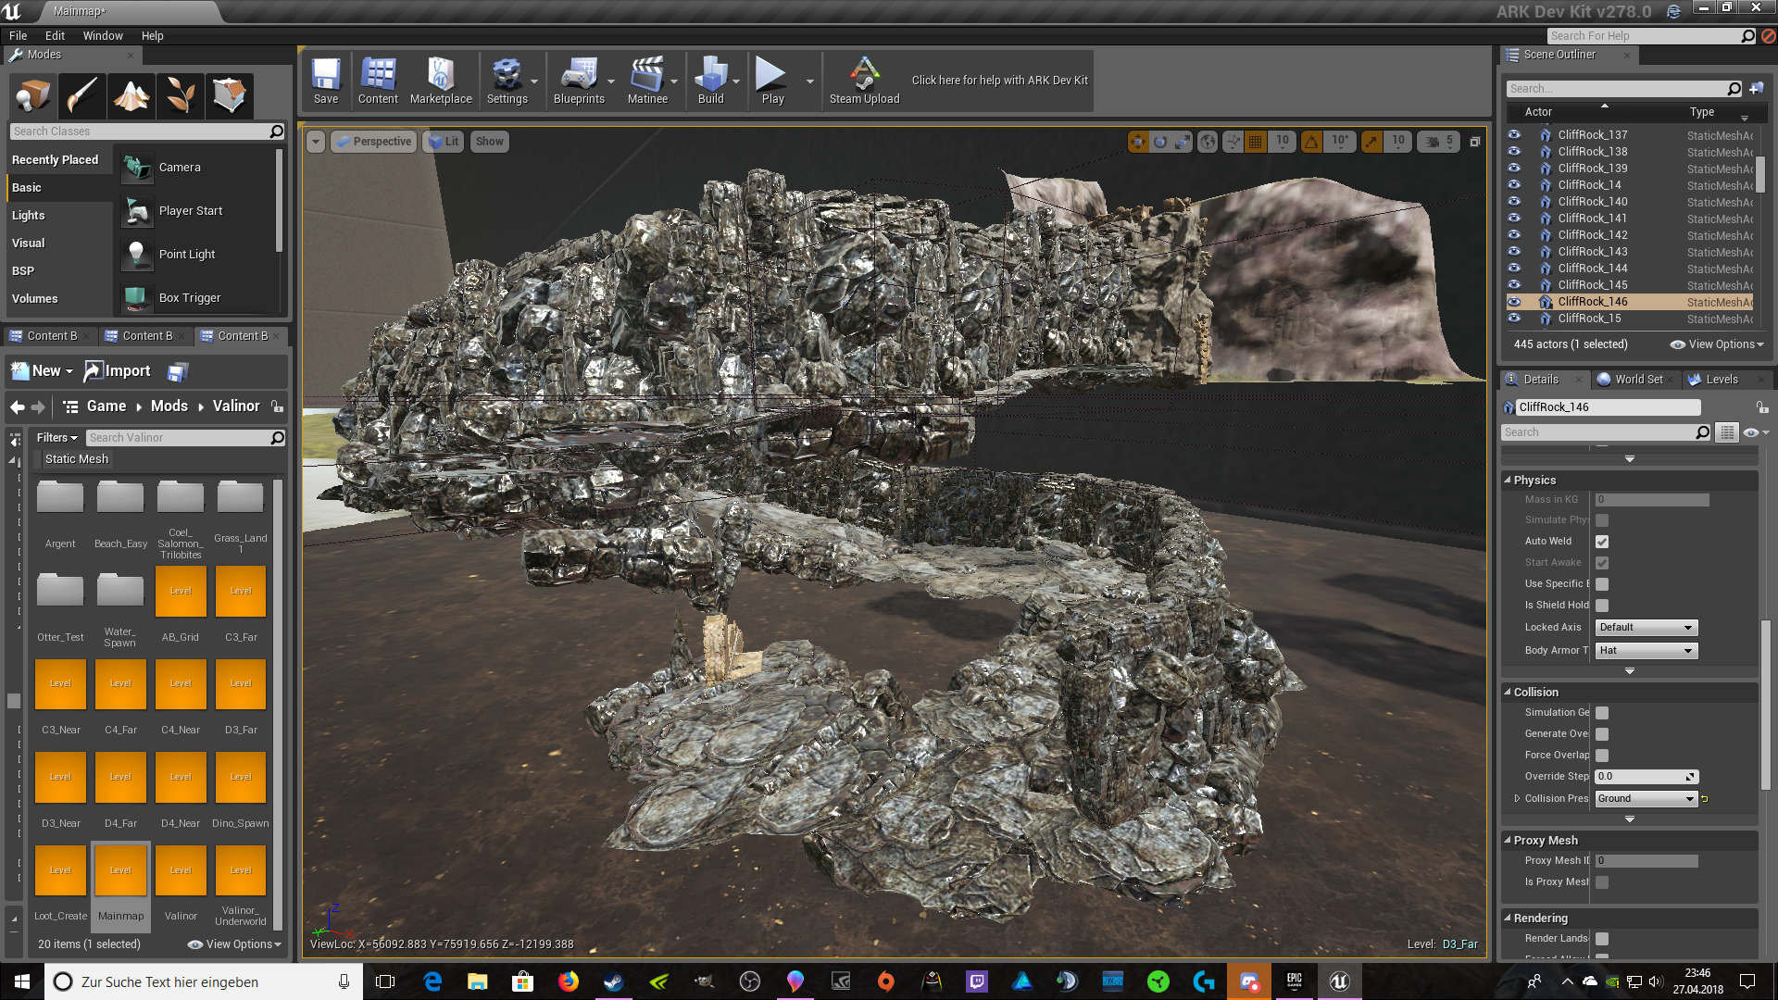Enable the Force Overlap checkbox
This screenshot has height=1000, width=1778.
[1602, 756]
